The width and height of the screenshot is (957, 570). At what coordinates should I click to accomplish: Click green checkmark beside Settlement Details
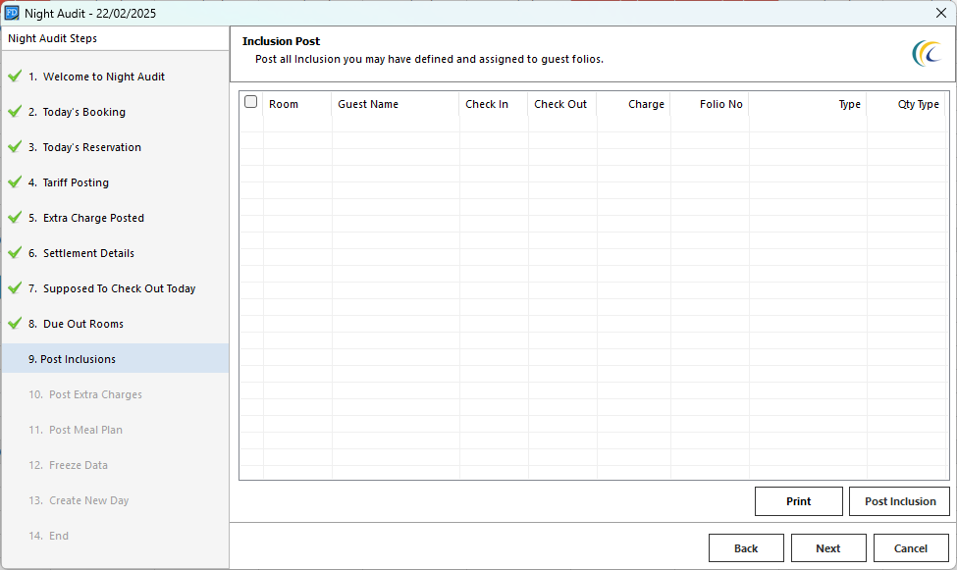click(x=15, y=253)
